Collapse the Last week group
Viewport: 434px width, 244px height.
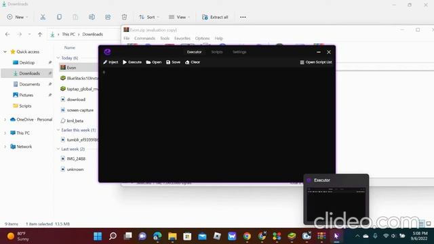58,149
